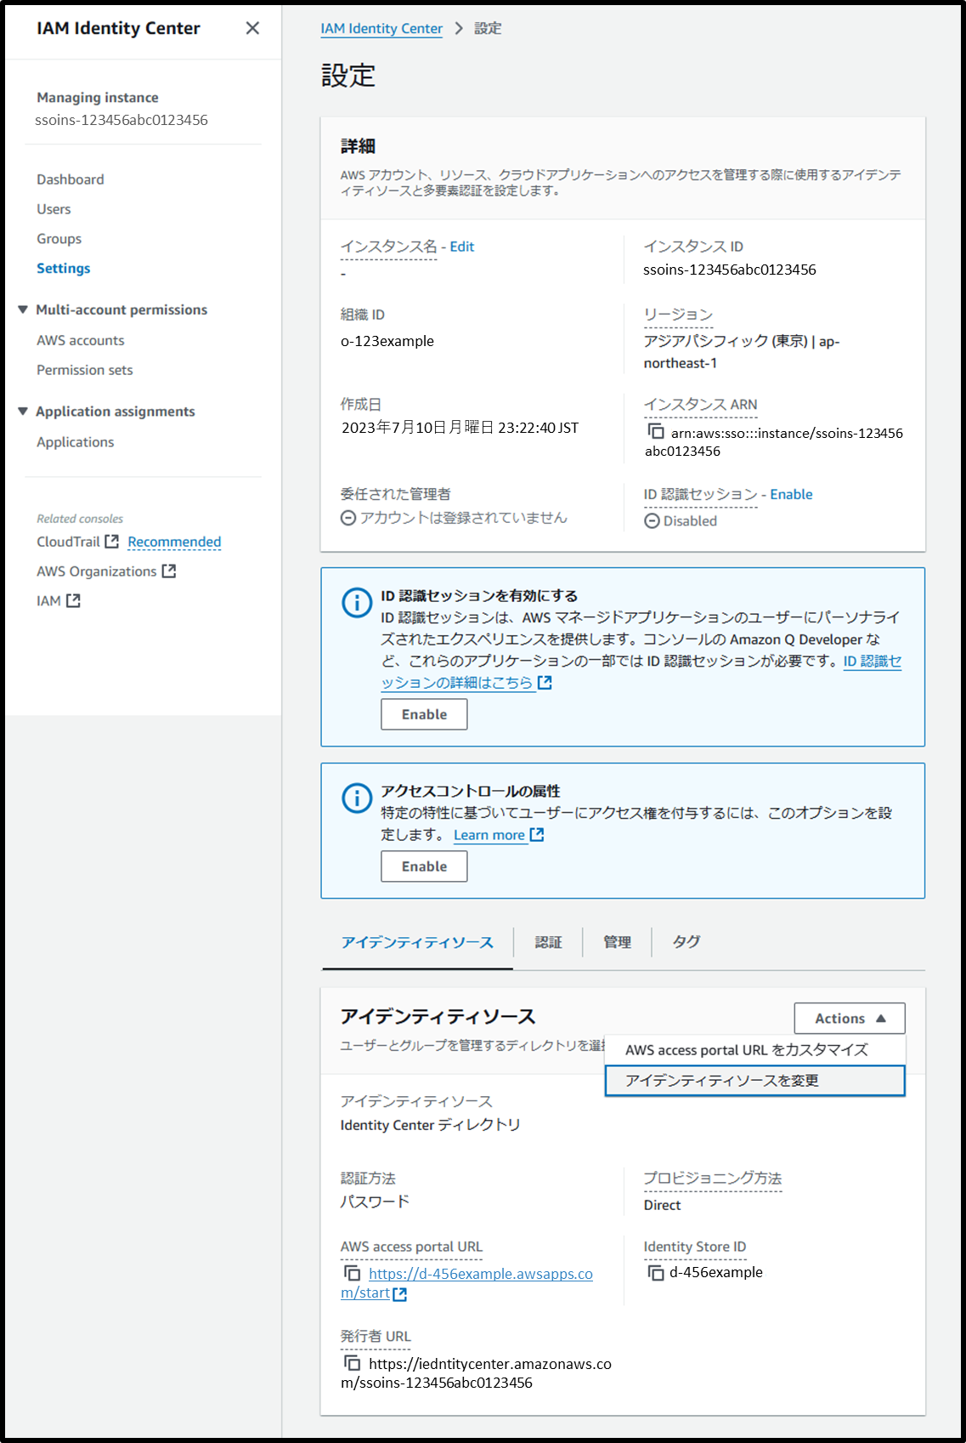Image resolution: width=966 pixels, height=1443 pixels.
Task: Click the インスタンス ARN label
Action: click(701, 405)
